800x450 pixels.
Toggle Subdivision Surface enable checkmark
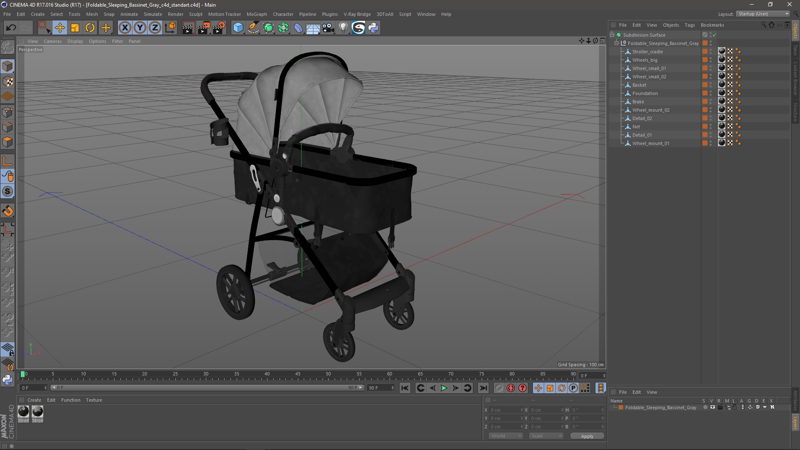715,35
